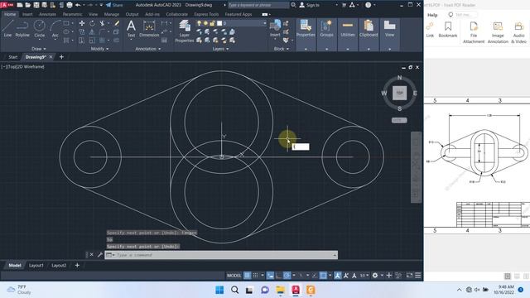This screenshot has height=298, width=530.
Task: Open the command line history dropdown arrow
Action: pyautogui.click(x=335, y=255)
